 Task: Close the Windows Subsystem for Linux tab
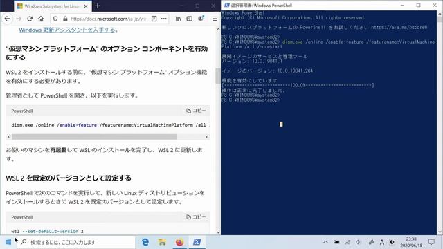86,6
